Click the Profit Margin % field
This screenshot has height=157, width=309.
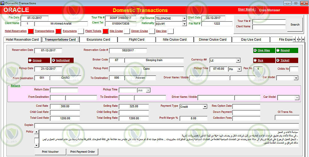193,118
